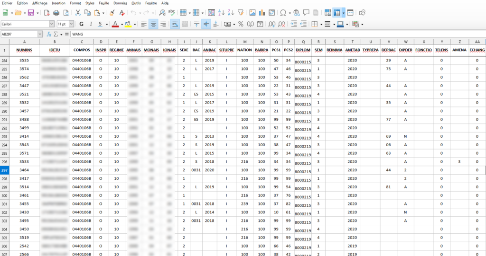Expand the borders options arrow
The width and height of the screenshot is (486, 256).
pos(321,25)
